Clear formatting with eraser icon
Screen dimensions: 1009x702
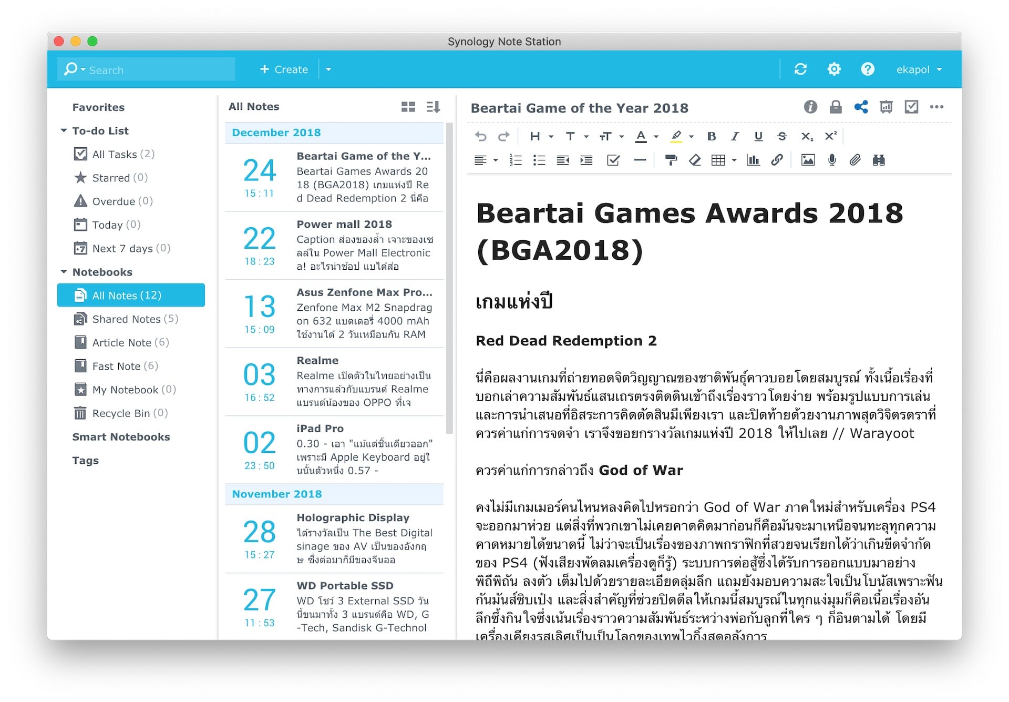pyautogui.click(x=695, y=160)
